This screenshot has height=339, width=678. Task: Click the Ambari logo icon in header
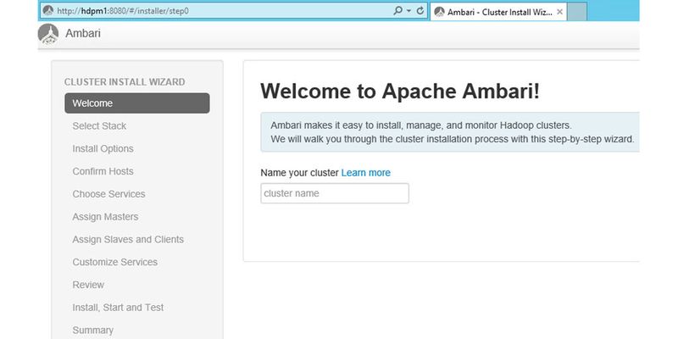pyautogui.click(x=48, y=34)
